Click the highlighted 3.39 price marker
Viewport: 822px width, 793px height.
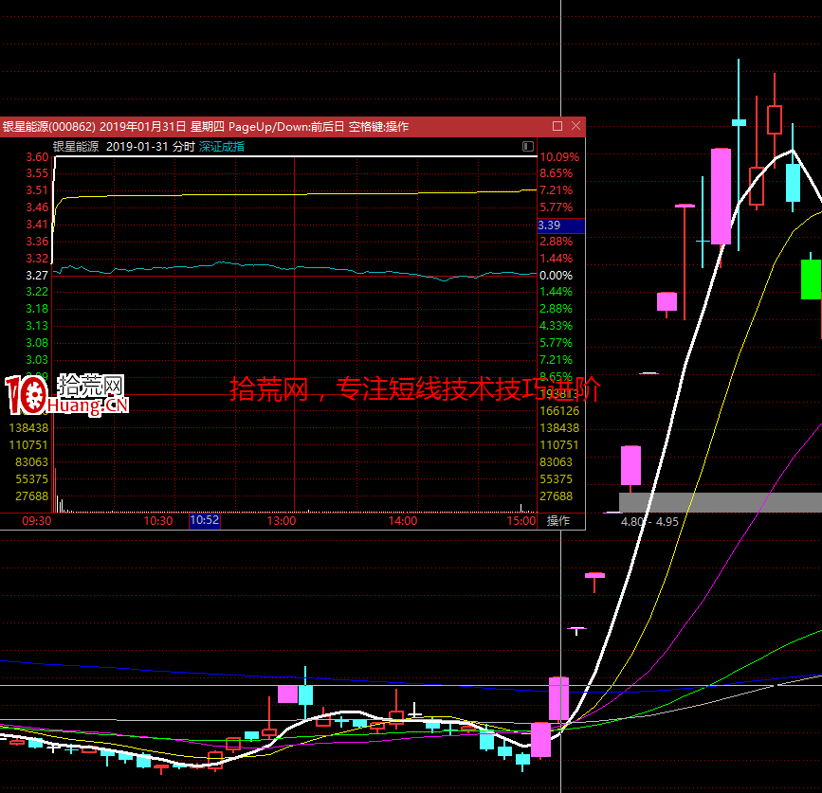click(561, 225)
